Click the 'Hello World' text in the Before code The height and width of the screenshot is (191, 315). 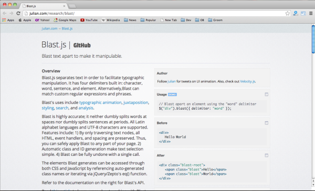click(175, 137)
